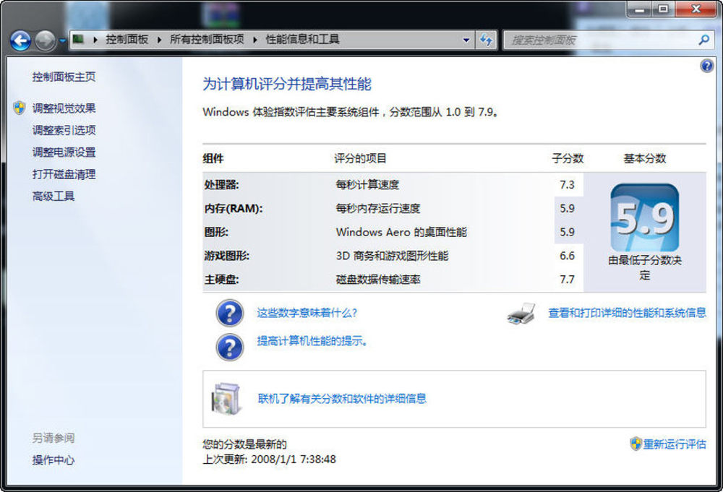Screen dimensions: 723x492
Task: Click the Control Panel icon in address bar
Action: 78,39
